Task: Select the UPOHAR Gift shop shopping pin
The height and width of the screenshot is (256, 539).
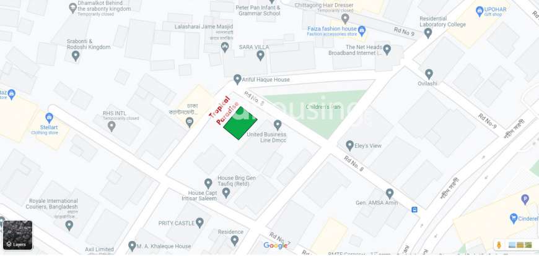Action: [x=480, y=11]
